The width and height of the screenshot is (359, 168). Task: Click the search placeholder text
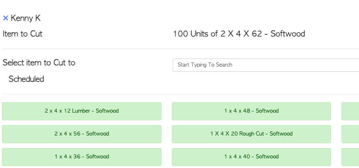(x=205, y=65)
